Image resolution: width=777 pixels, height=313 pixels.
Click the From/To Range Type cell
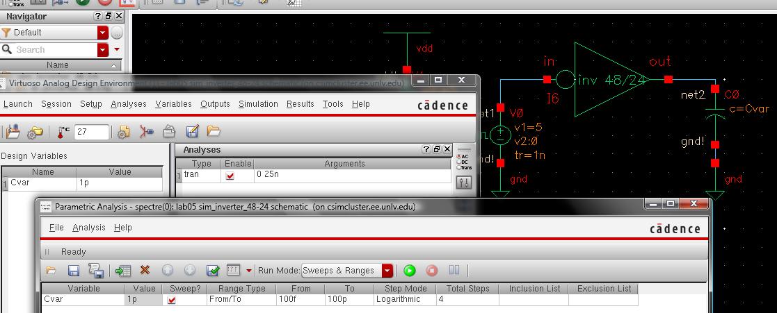[242, 299]
